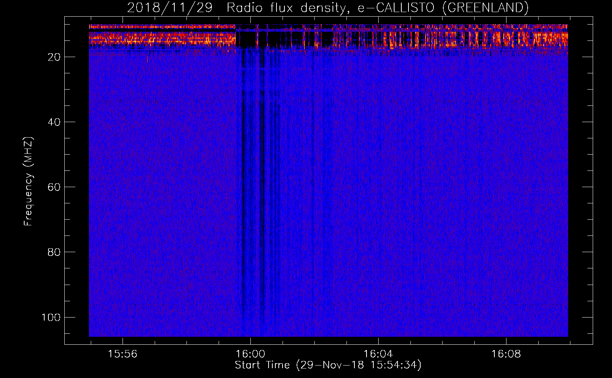Click the 40 MHz frequency tick label
The width and height of the screenshot is (612, 378).
(54, 122)
